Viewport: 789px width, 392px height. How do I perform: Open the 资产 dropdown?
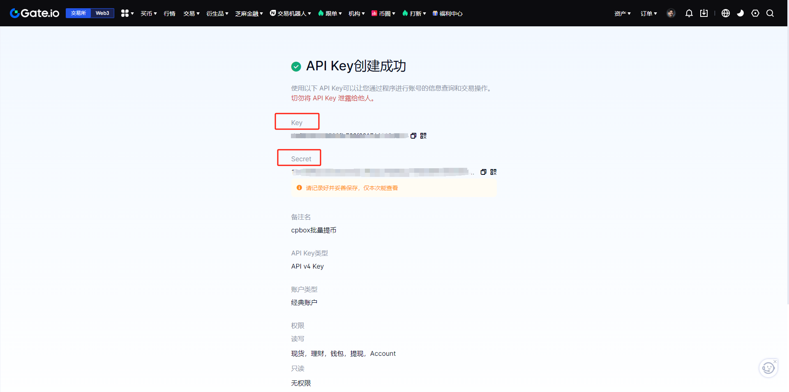point(622,14)
